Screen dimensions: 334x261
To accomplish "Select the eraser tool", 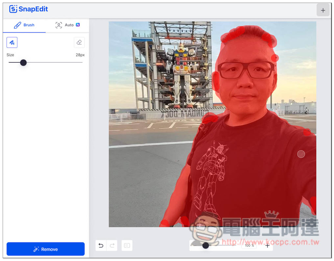I will [x=79, y=42].
